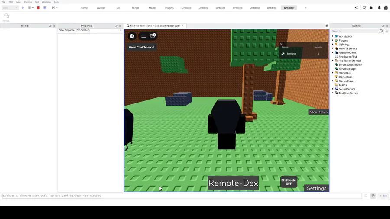Click Open Chat Teleport button
390x219 pixels.
coord(142,47)
